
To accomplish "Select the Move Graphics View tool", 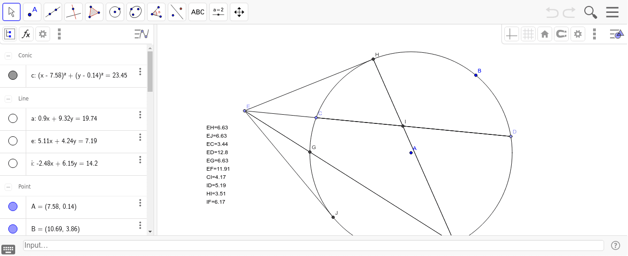I will click(239, 12).
